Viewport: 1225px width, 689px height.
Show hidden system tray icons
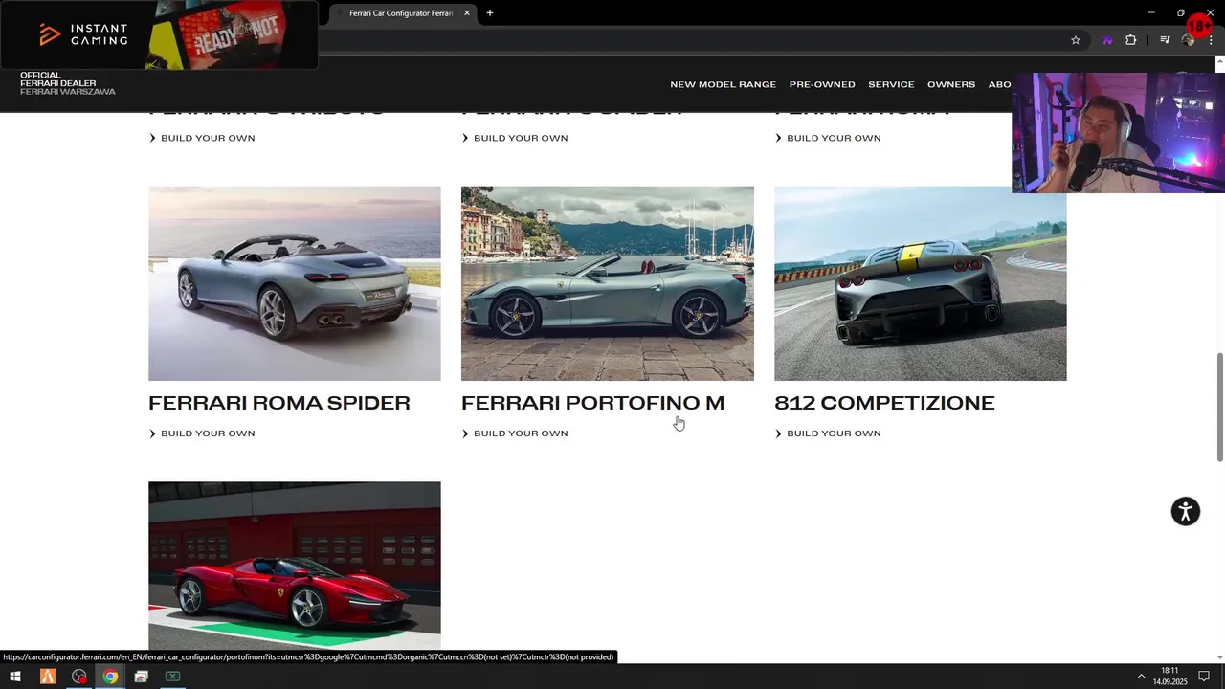tap(1141, 677)
